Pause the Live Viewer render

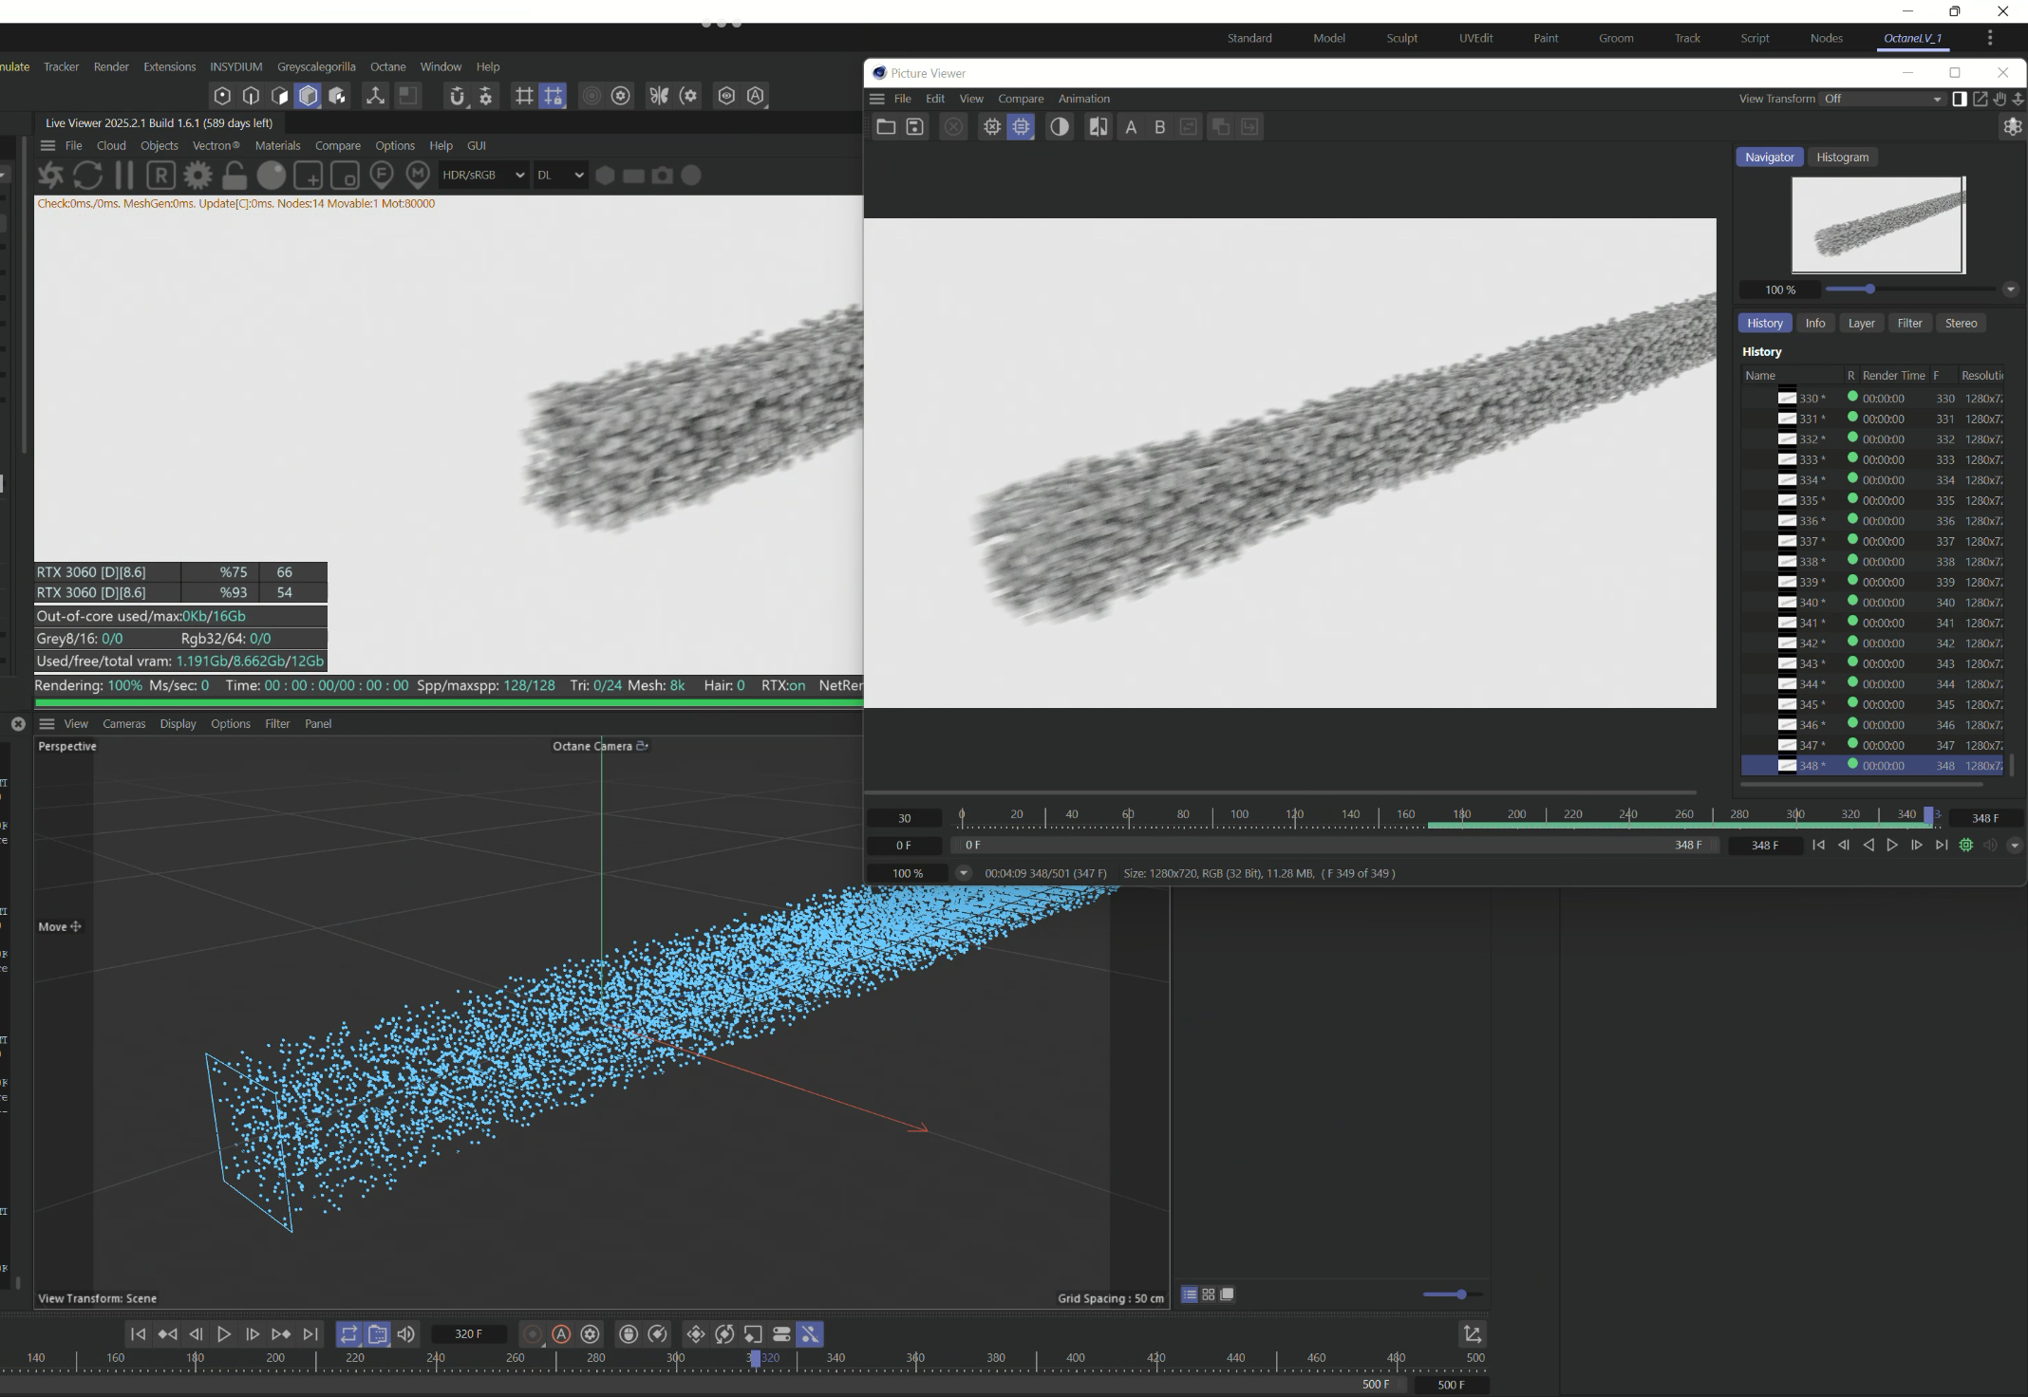pyautogui.click(x=123, y=176)
